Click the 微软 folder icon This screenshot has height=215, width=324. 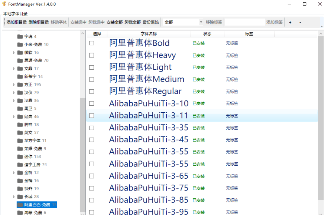pyautogui.click(x=20, y=53)
